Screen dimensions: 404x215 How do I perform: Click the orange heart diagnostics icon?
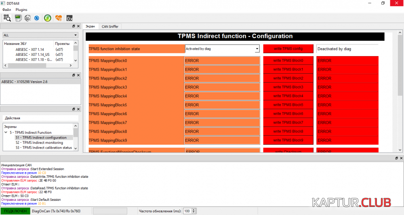(59, 18)
